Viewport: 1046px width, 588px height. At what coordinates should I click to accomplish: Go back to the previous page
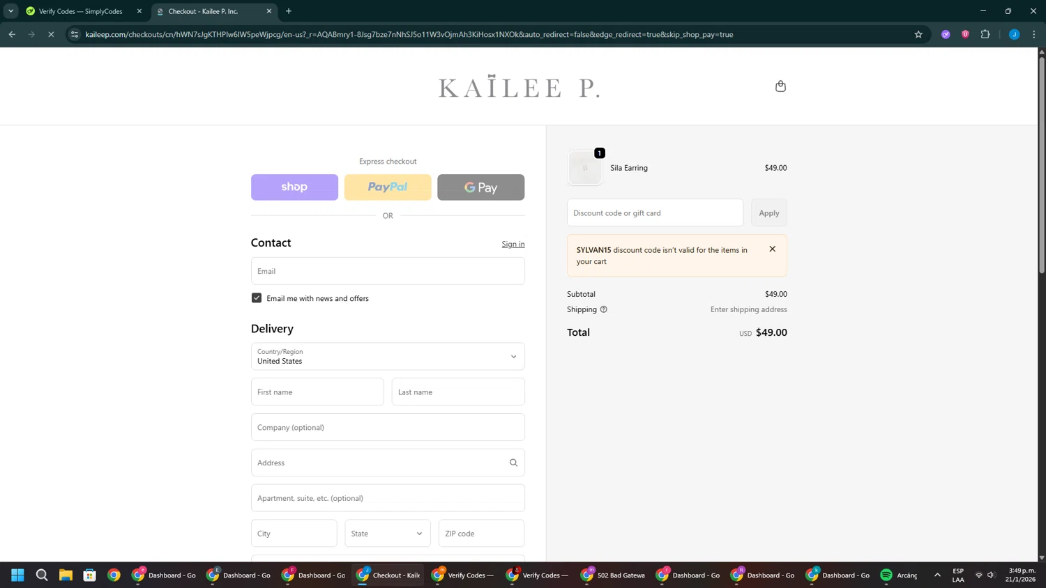12,34
